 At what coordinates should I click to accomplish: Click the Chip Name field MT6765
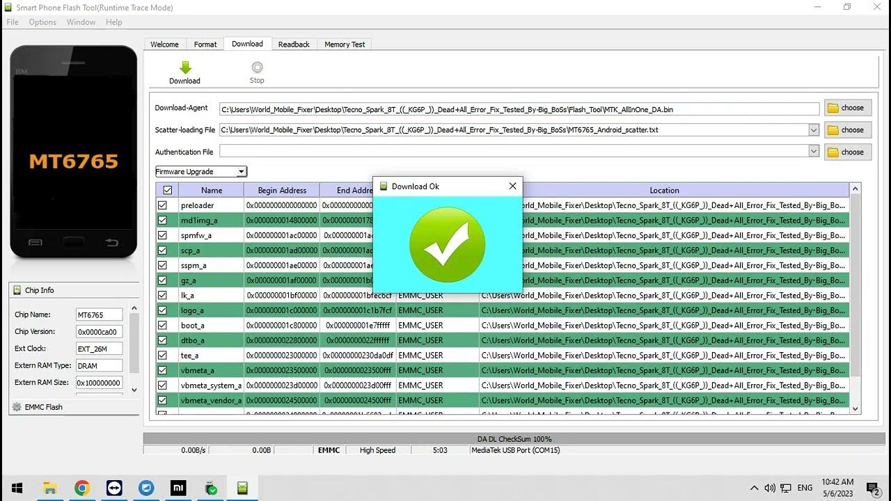(99, 315)
